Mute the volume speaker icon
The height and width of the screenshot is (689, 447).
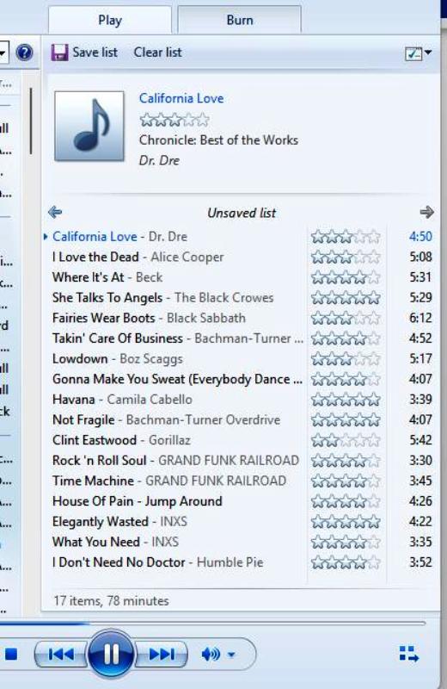pos(211,655)
